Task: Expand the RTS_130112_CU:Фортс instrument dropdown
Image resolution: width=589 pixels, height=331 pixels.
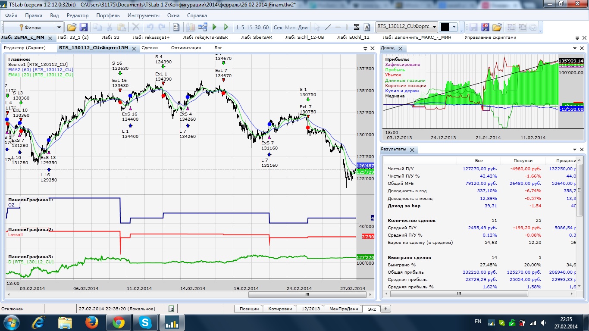Action: pyautogui.click(x=434, y=27)
